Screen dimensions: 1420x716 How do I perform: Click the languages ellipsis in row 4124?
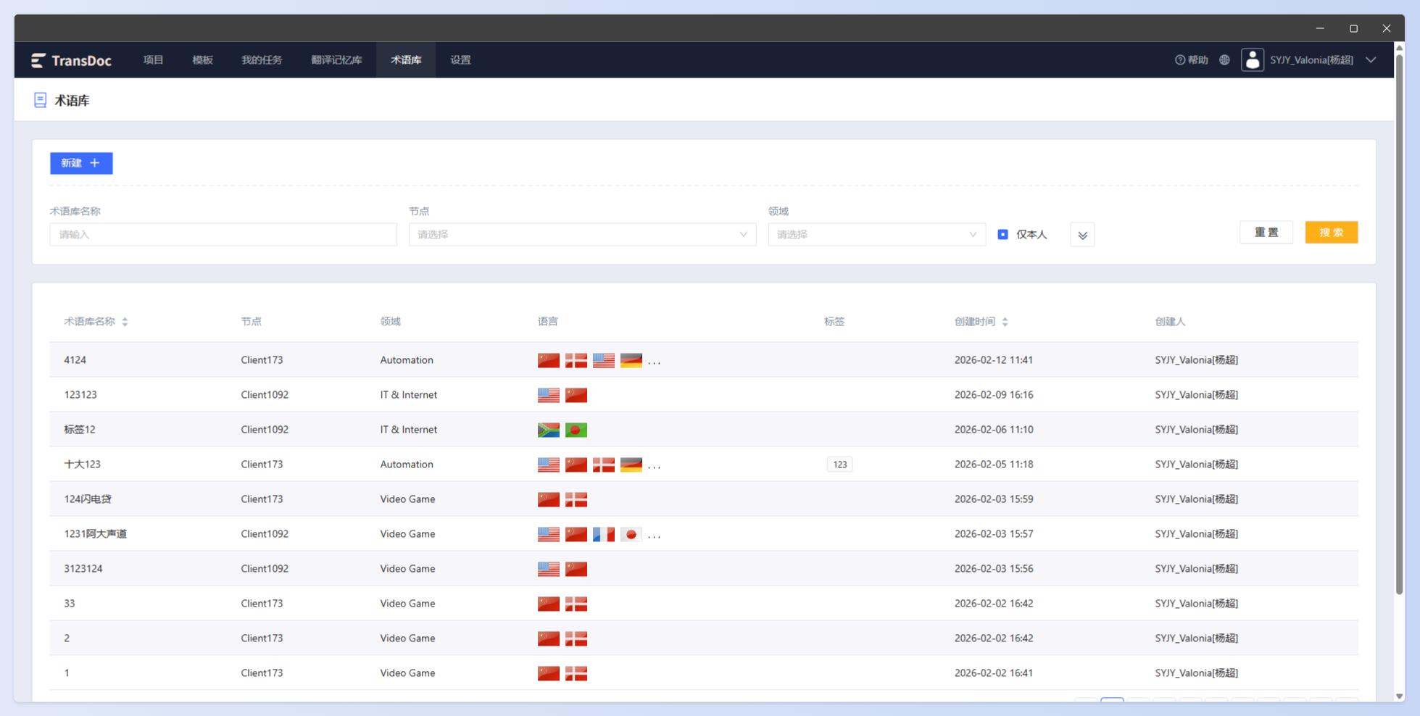(x=654, y=362)
